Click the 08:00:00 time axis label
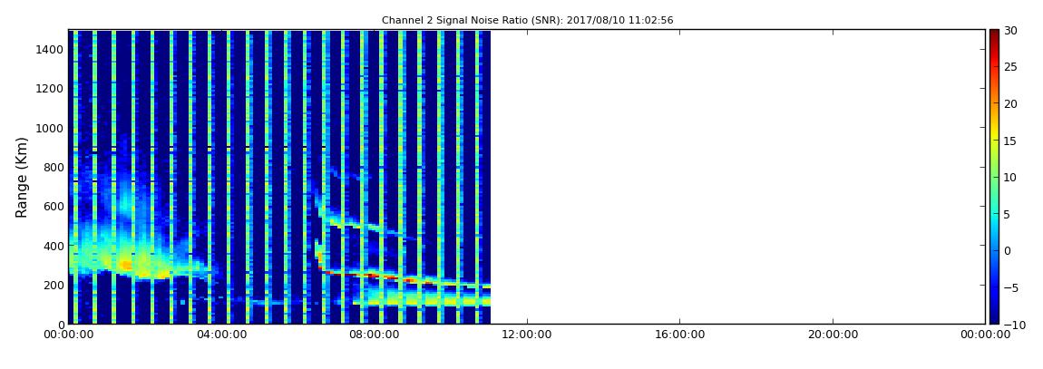 click(x=373, y=335)
